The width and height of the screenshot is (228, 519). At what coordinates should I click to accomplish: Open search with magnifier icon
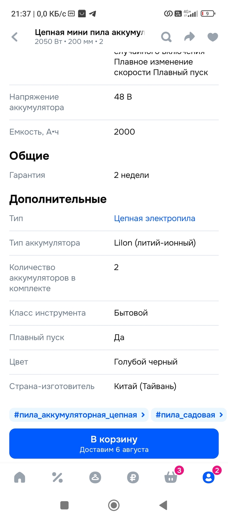coord(166,37)
